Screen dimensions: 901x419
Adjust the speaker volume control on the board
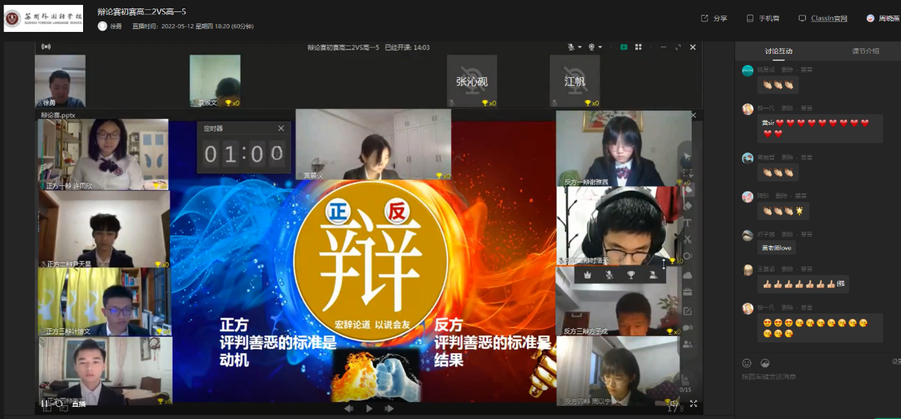[x=675, y=403]
